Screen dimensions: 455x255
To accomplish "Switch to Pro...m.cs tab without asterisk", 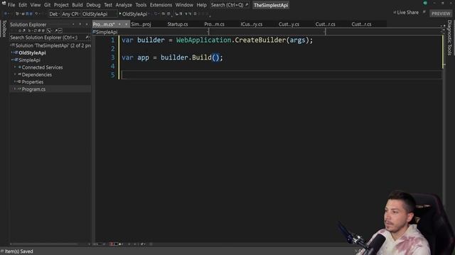I will [214, 24].
